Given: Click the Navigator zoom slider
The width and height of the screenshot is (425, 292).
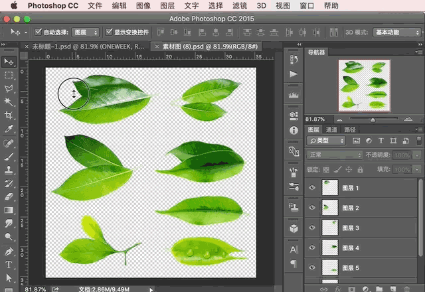Looking at the screenshot, I should [372, 119].
